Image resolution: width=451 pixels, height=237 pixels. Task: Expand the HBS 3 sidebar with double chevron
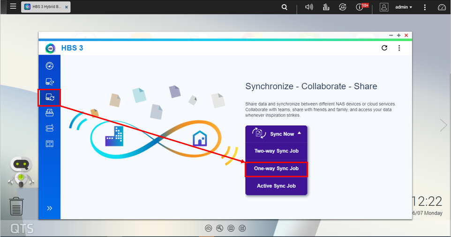pyautogui.click(x=49, y=208)
